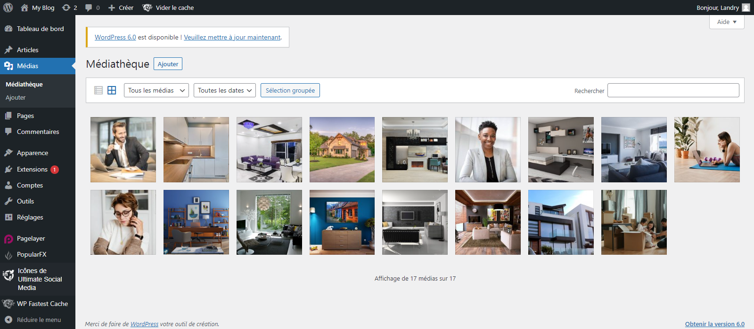Switch to list view of media
This screenshot has height=329, width=754.
tap(98, 90)
